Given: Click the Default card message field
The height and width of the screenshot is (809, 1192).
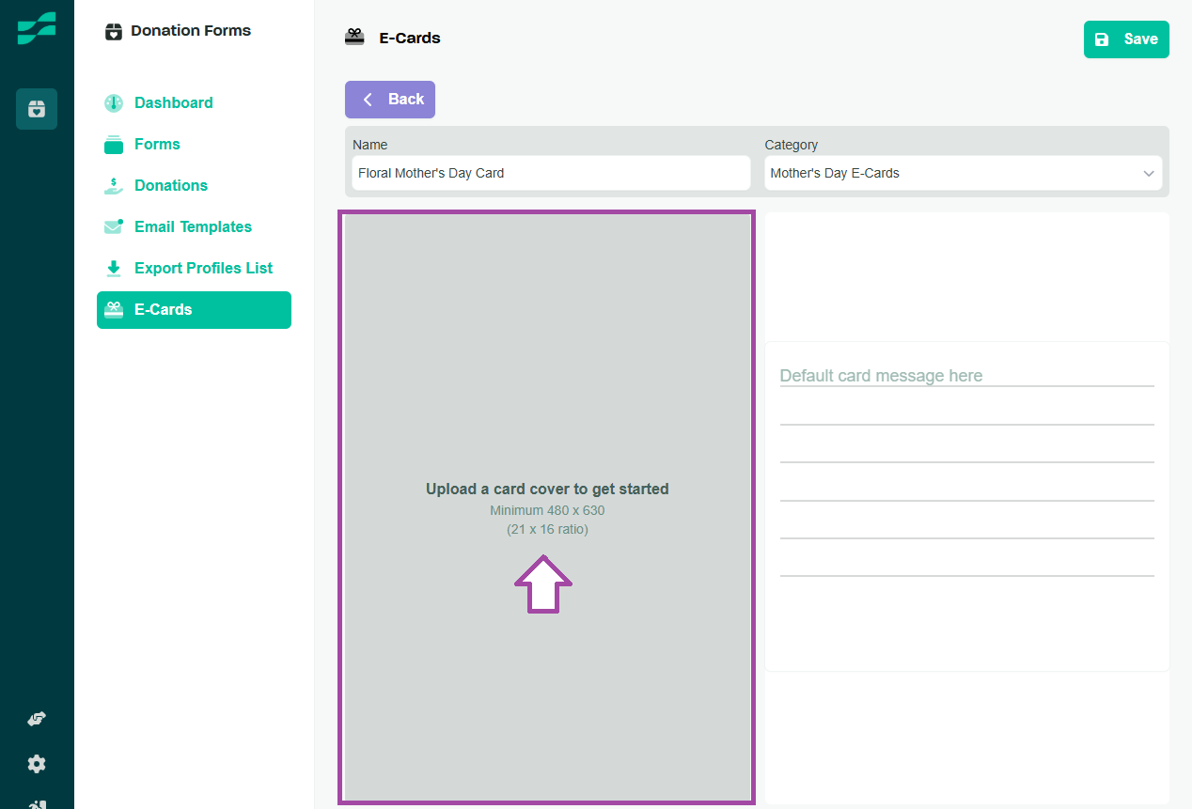Looking at the screenshot, I should click(966, 376).
